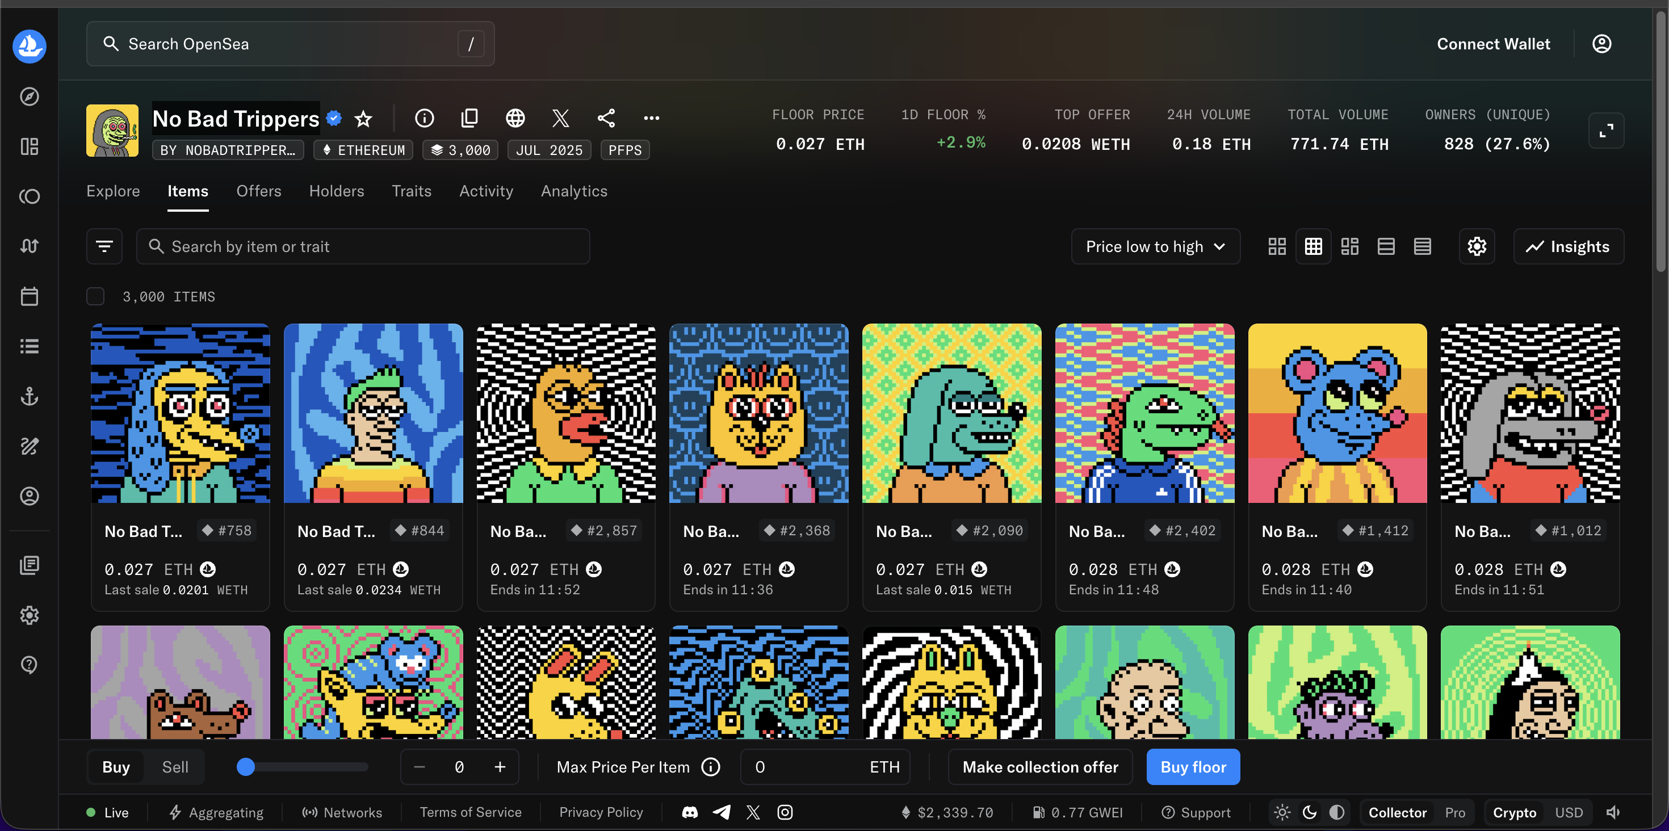Open the calendar Drops icon in sidebar
The width and height of the screenshot is (1669, 831).
click(29, 297)
